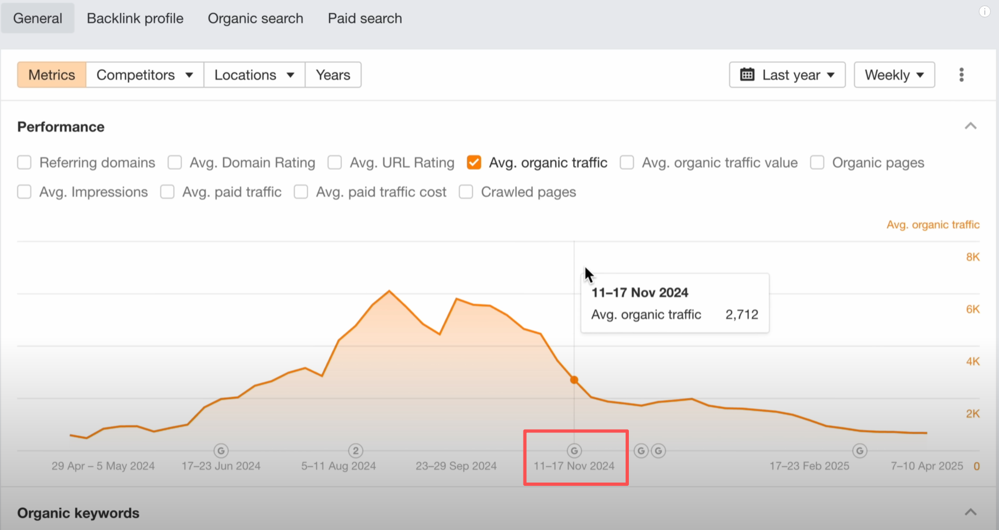
Task: Click the circled 2 update marker near Aug 2024
Action: pyautogui.click(x=356, y=451)
